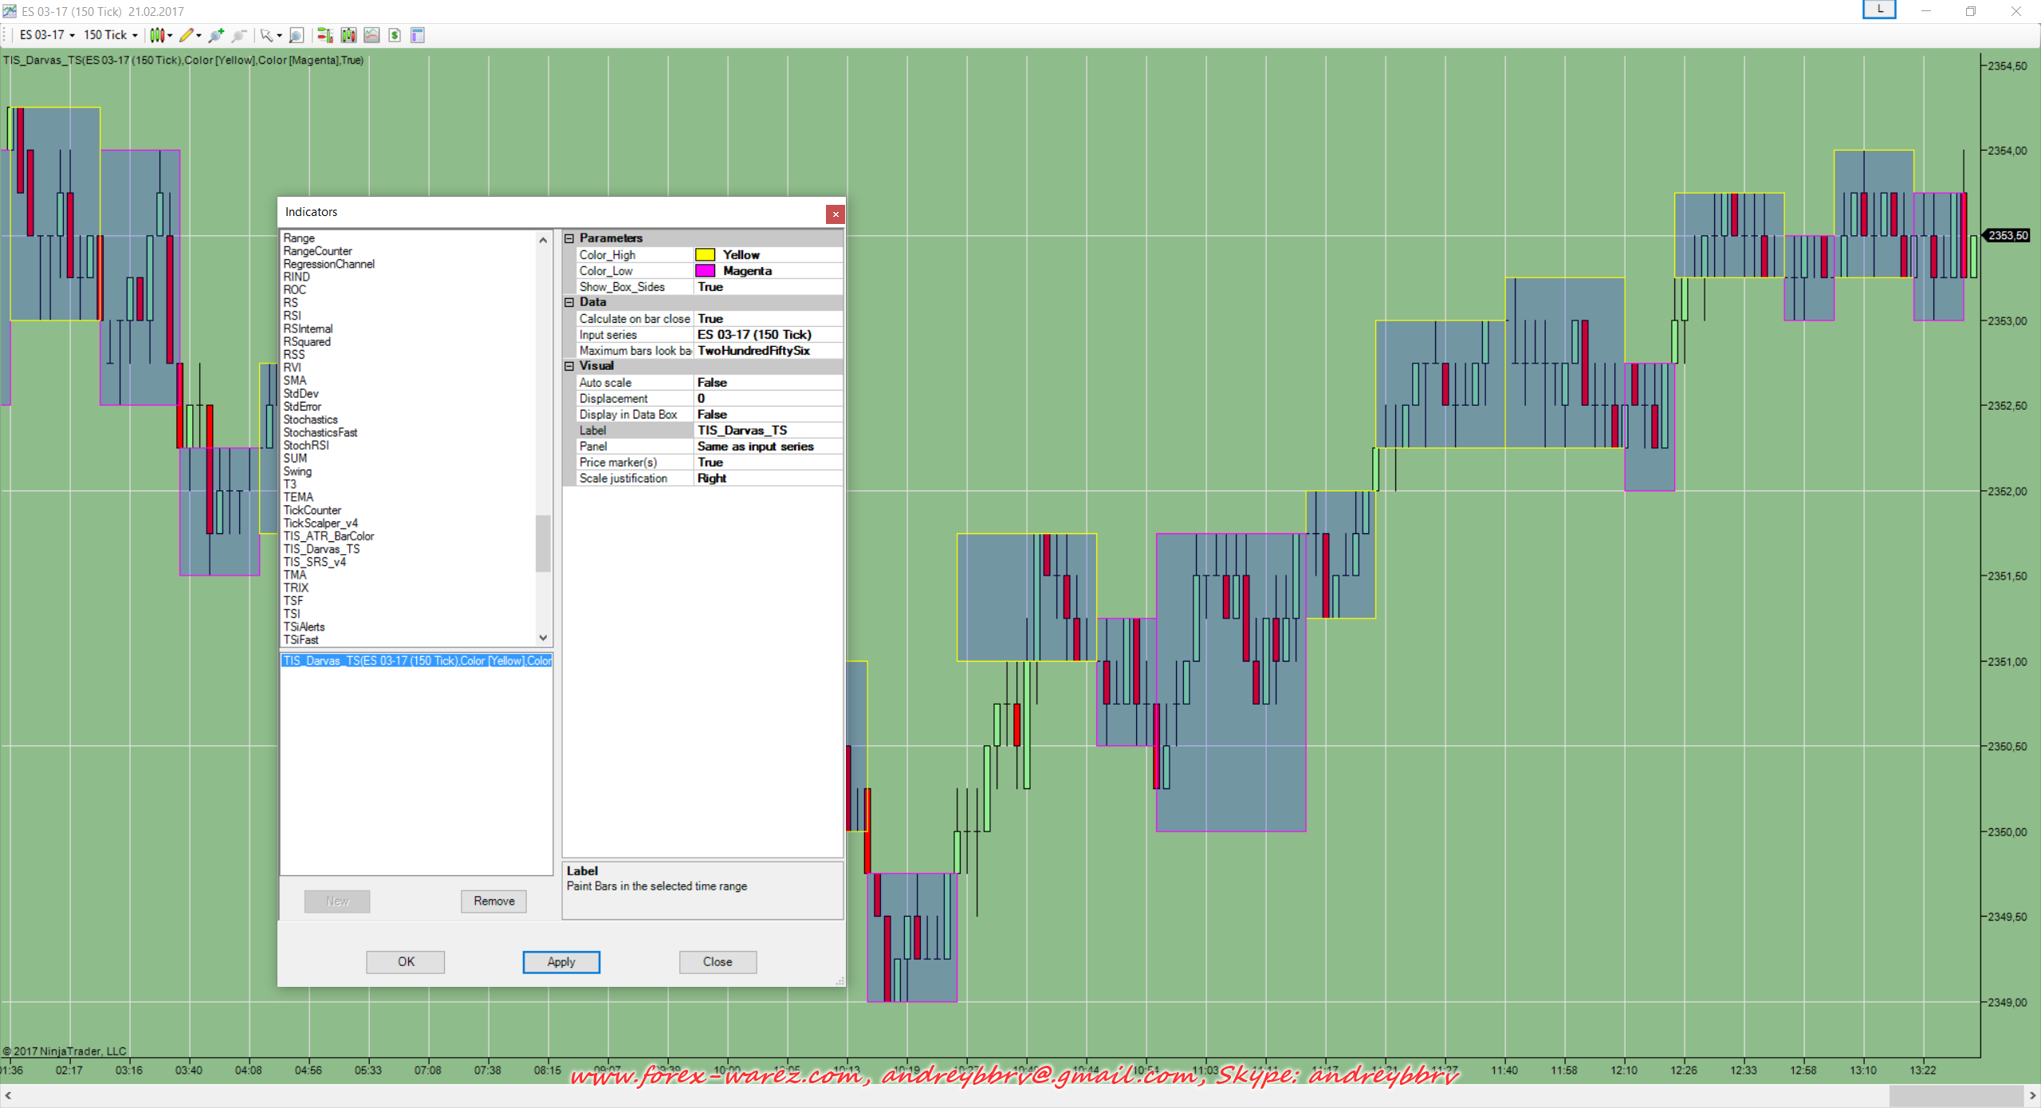Open the Data Series candlestick icon
This screenshot has width=2041, height=1108.
(348, 35)
